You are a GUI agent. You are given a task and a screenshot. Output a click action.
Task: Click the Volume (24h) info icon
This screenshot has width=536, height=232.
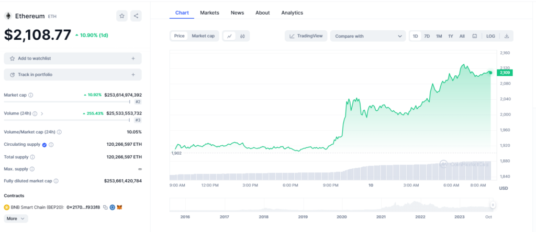click(x=35, y=113)
